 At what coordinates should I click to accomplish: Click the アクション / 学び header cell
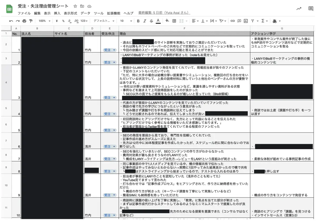[x=282, y=34]
